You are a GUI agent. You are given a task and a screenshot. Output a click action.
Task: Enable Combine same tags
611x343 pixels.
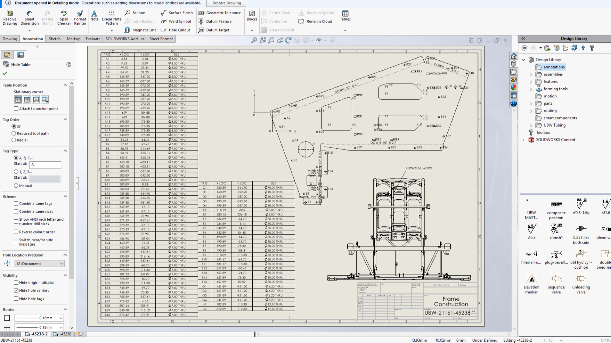(x=16, y=204)
